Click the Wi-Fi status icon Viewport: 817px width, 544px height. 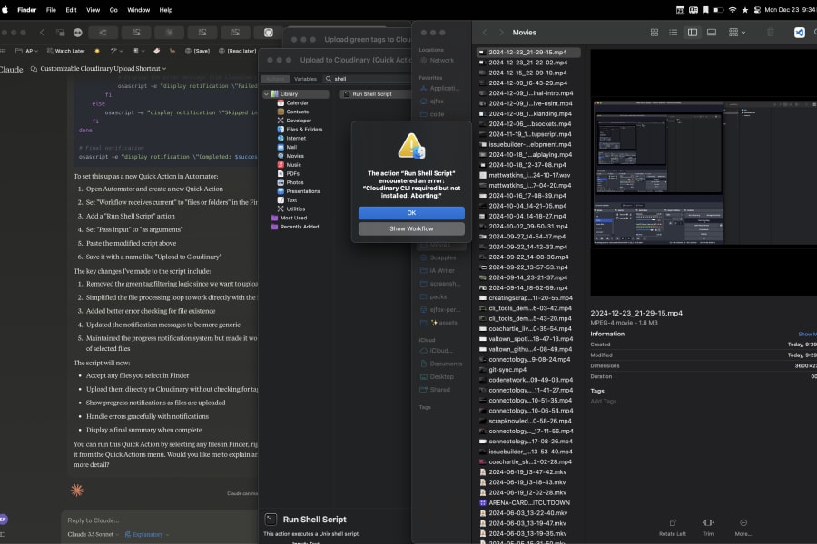coord(733,10)
